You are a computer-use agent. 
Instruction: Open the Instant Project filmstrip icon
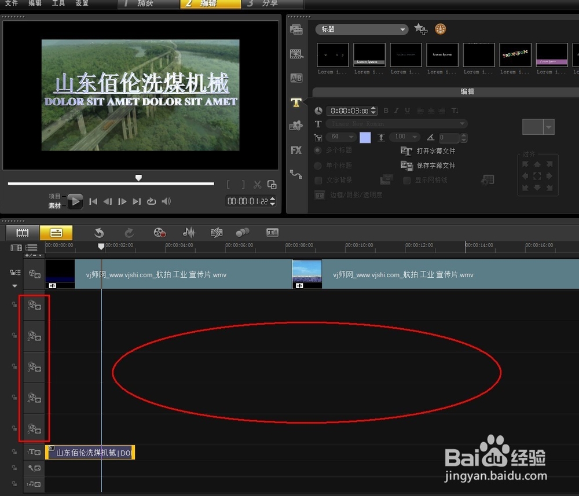296,54
